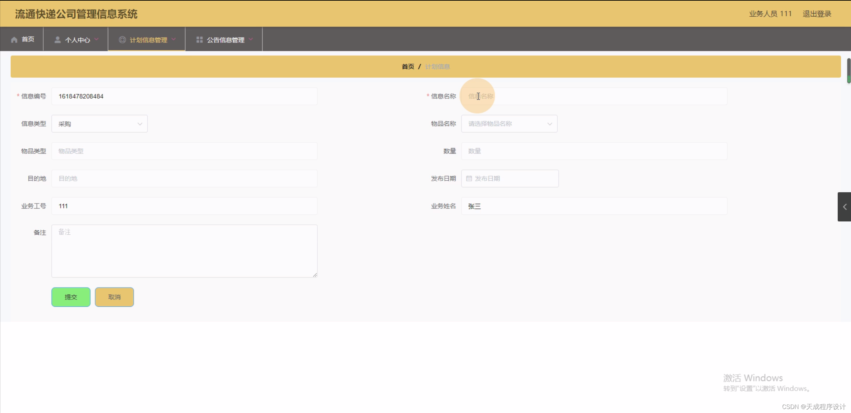Click the person icon beside 个人中心
The image size is (851, 413).
coord(57,39)
